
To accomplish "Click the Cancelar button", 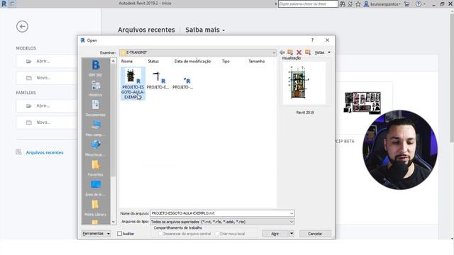I will pyautogui.click(x=315, y=234).
